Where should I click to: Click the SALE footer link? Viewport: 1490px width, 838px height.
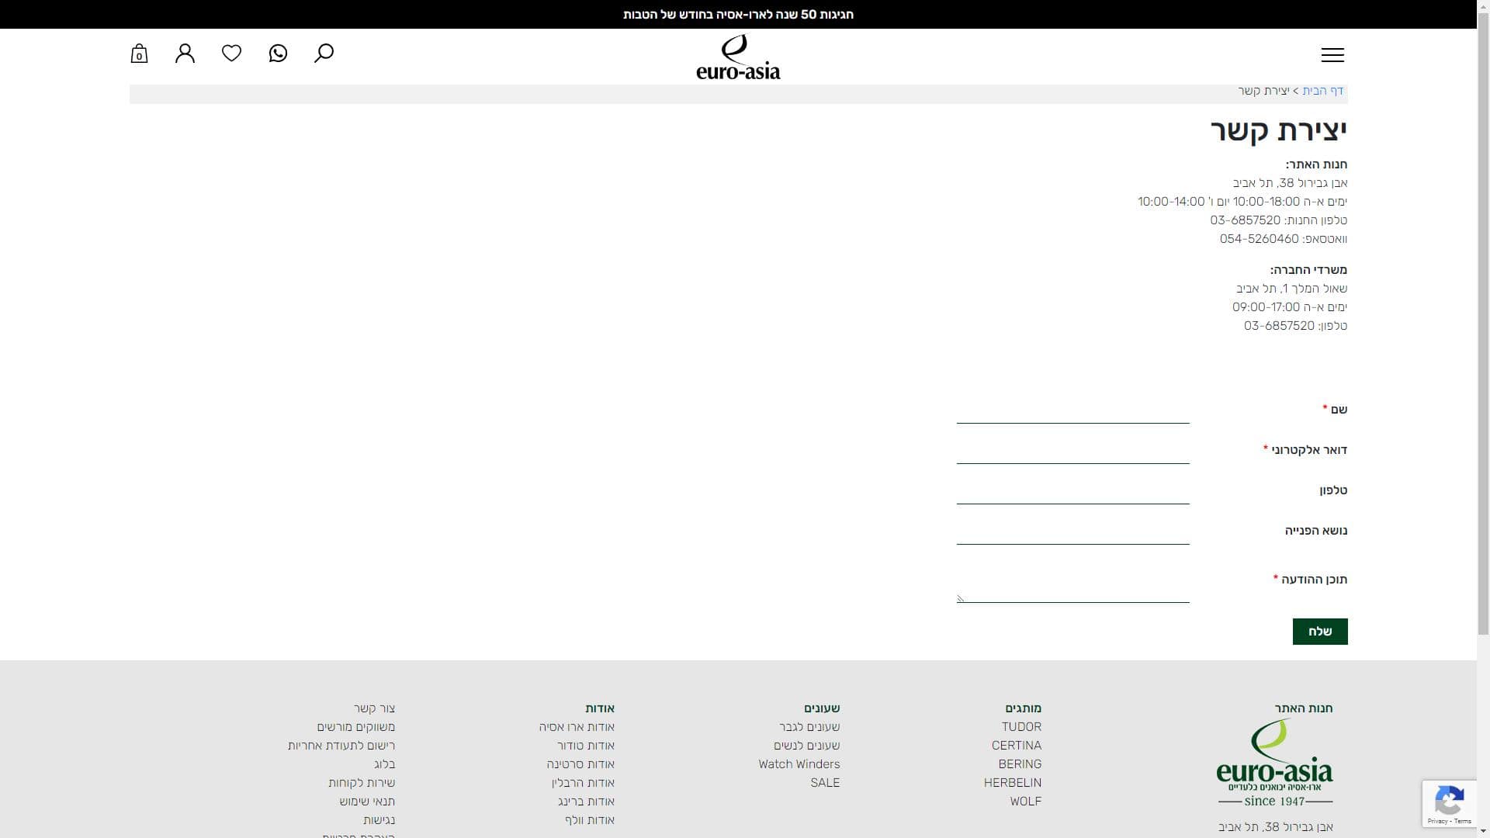[825, 783]
